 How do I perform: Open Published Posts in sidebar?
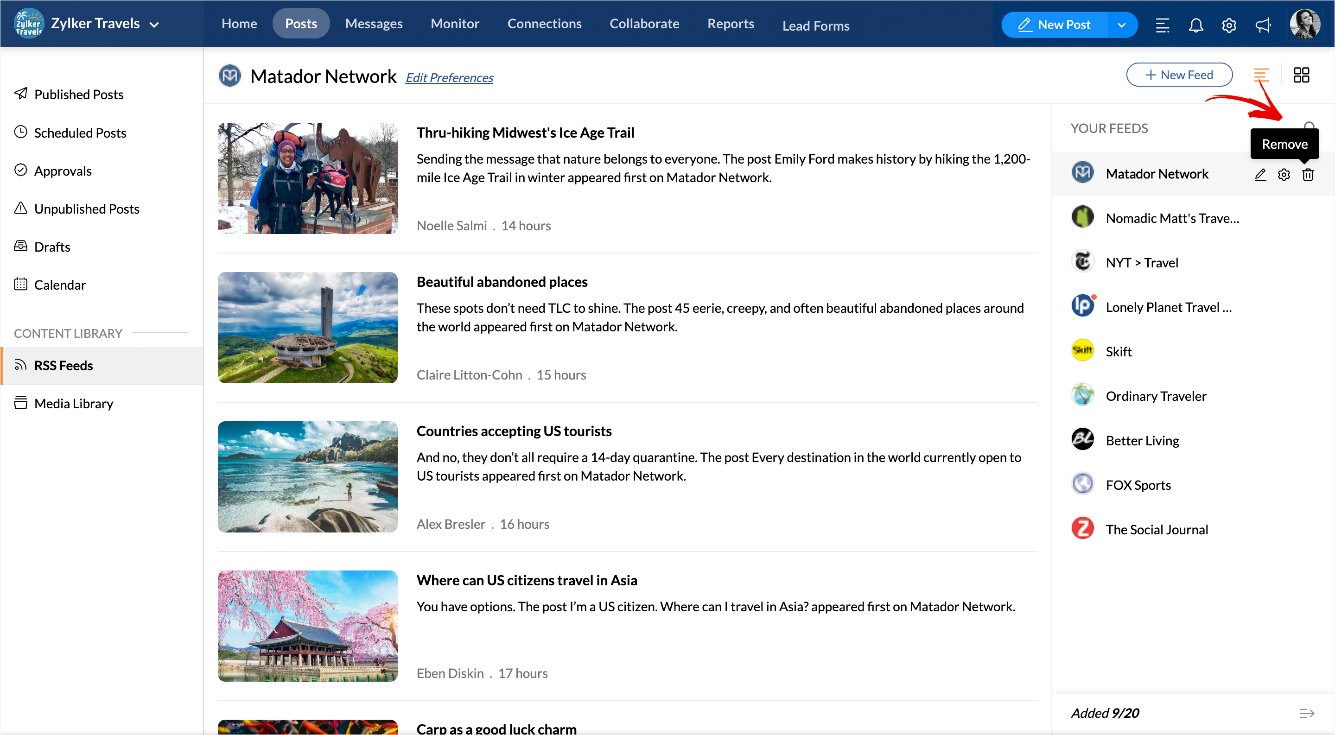tap(102, 94)
